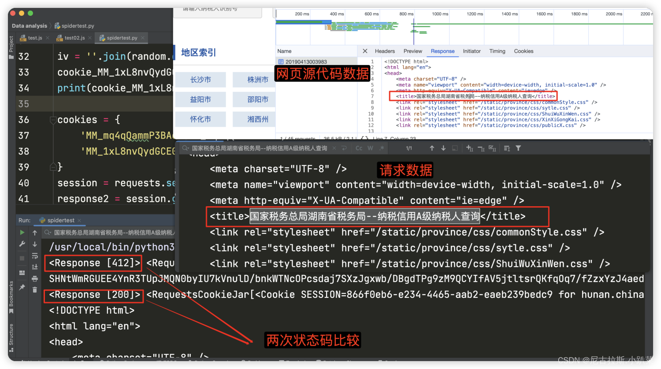Enable scroll-to-end in the console output

coord(35,267)
